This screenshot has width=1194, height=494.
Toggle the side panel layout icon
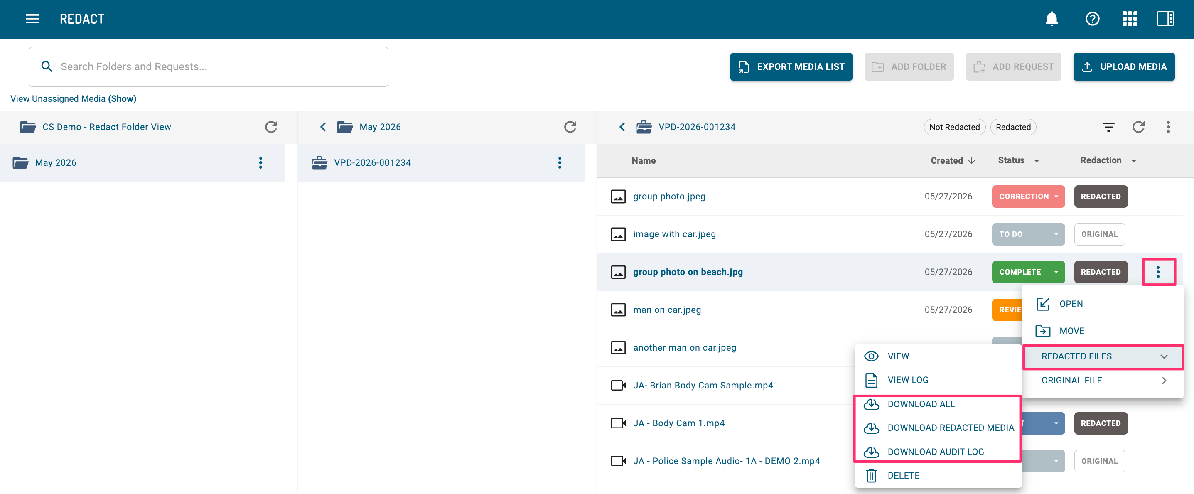[x=1165, y=19]
